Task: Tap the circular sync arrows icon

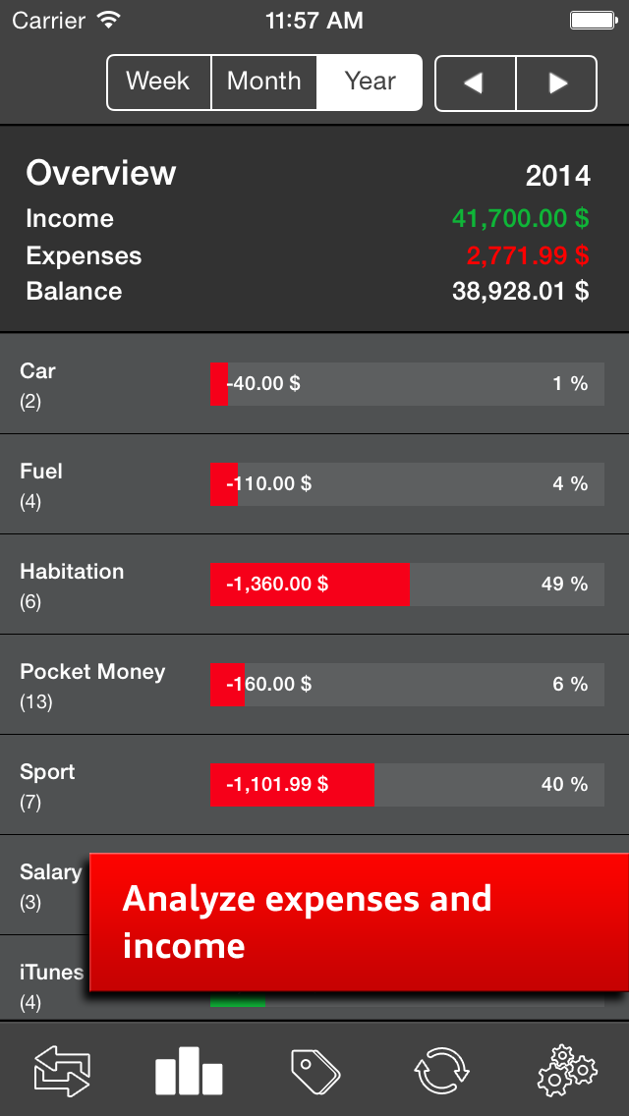Action: click(x=441, y=1070)
